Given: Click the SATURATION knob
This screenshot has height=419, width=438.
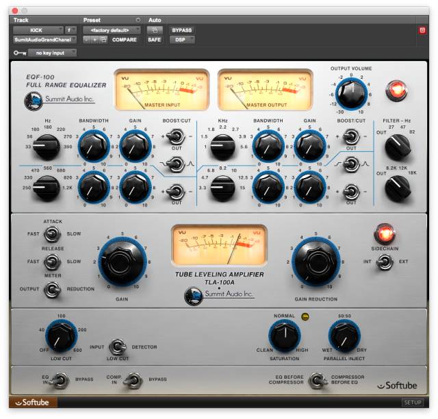Looking at the screenshot, I should coord(285,336).
